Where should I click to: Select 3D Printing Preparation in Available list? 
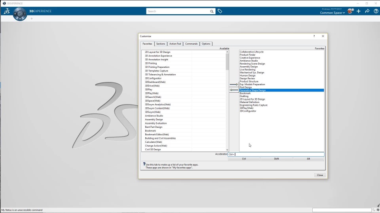click(157, 67)
